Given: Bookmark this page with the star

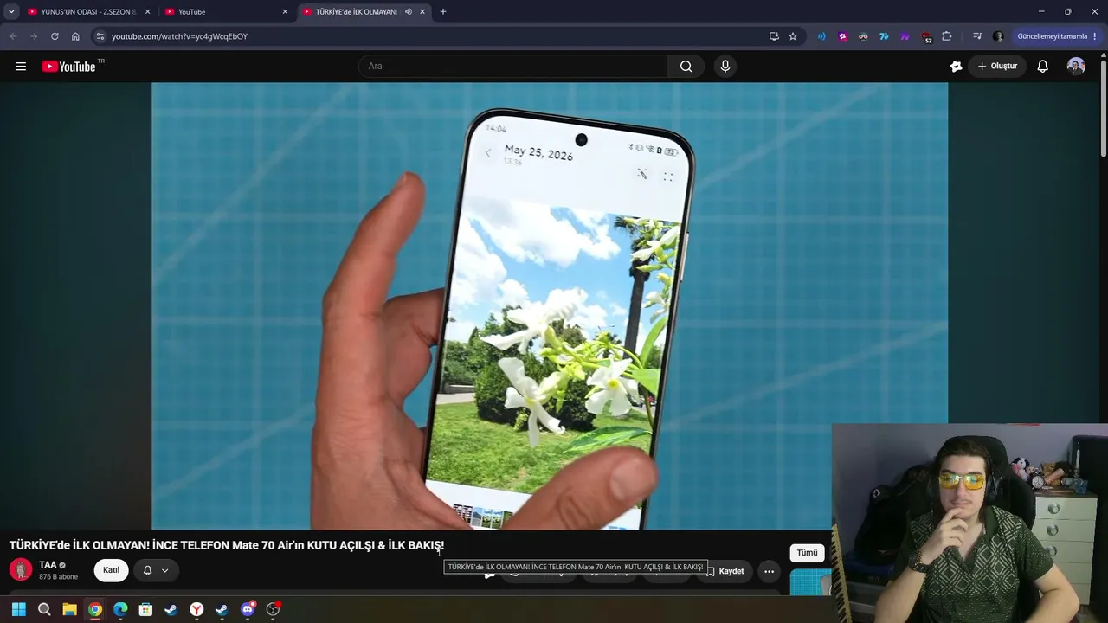Looking at the screenshot, I should point(793,36).
